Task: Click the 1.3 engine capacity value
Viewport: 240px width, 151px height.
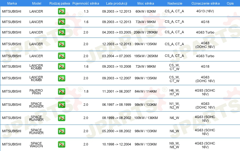Action: [86, 11]
